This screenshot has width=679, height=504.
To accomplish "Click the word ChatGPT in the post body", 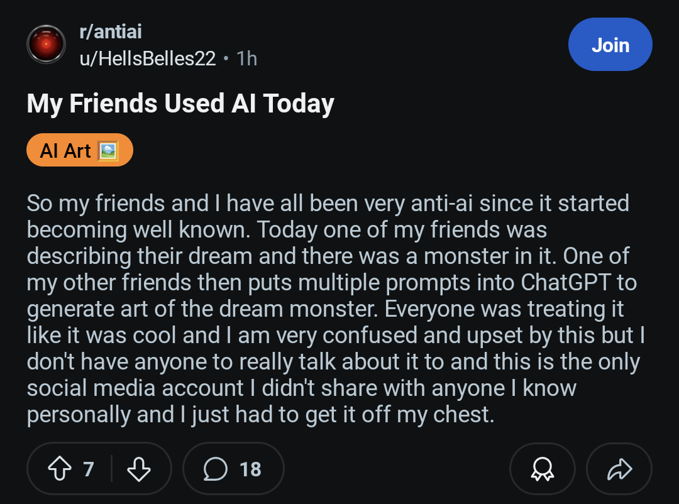I will [x=566, y=282].
